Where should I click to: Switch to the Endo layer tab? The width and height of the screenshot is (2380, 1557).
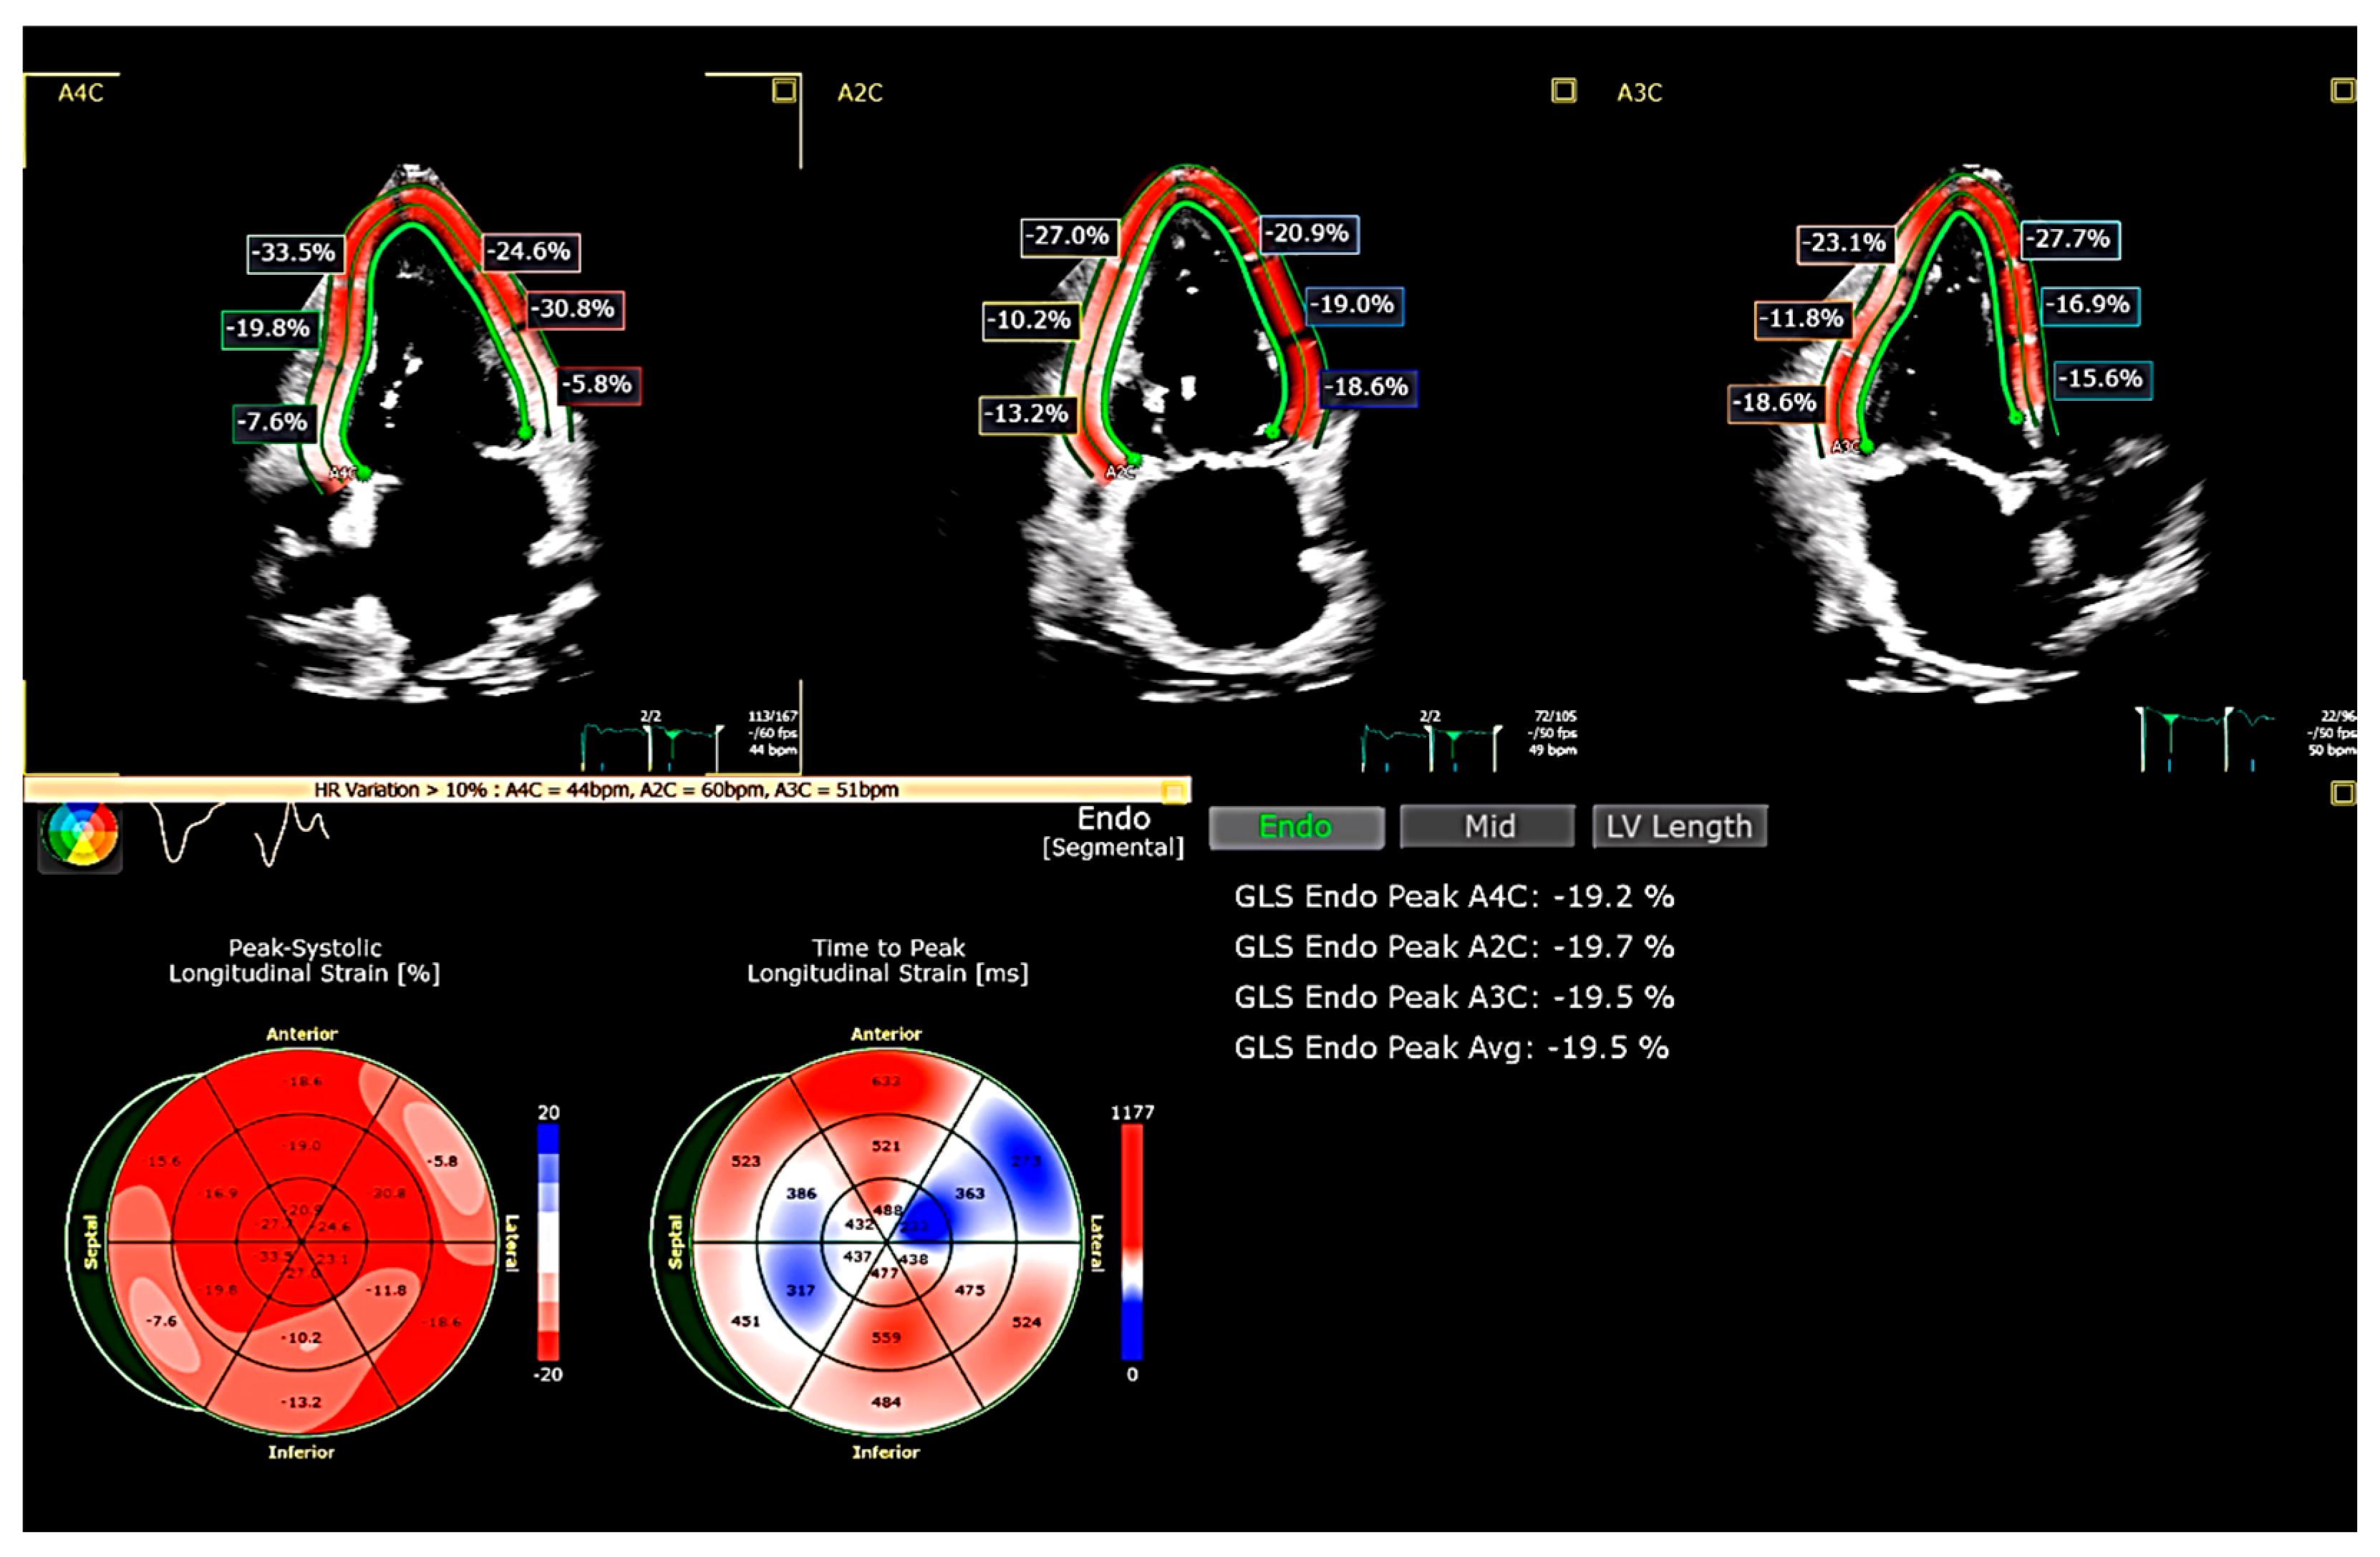(x=1295, y=827)
